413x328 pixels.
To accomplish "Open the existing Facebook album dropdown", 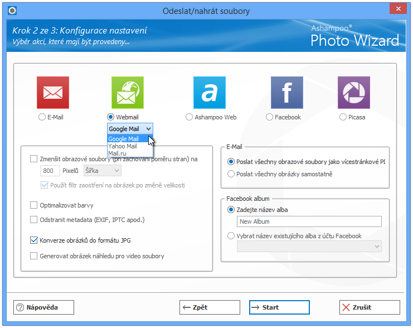I will pyautogui.click(x=309, y=246).
